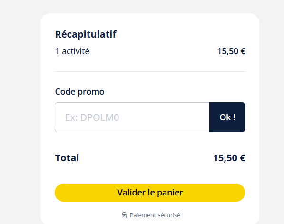Click the order total price in euros
The height and width of the screenshot is (224, 284).
pyautogui.click(x=229, y=158)
